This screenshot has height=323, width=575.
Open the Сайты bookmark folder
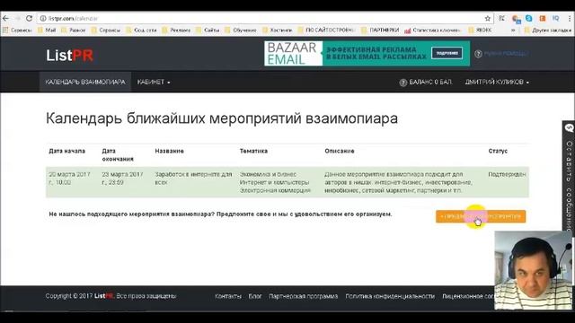click(208, 31)
